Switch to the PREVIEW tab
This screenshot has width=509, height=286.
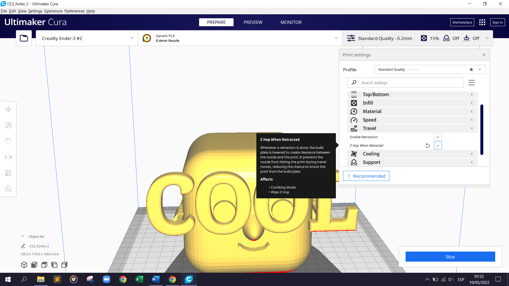click(x=253, y=22)
